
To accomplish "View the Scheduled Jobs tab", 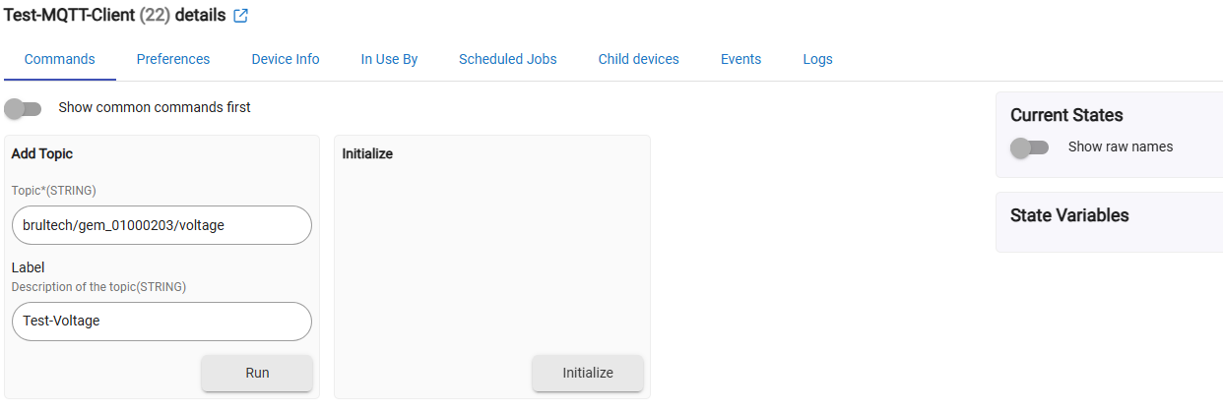I will [508, 59].
